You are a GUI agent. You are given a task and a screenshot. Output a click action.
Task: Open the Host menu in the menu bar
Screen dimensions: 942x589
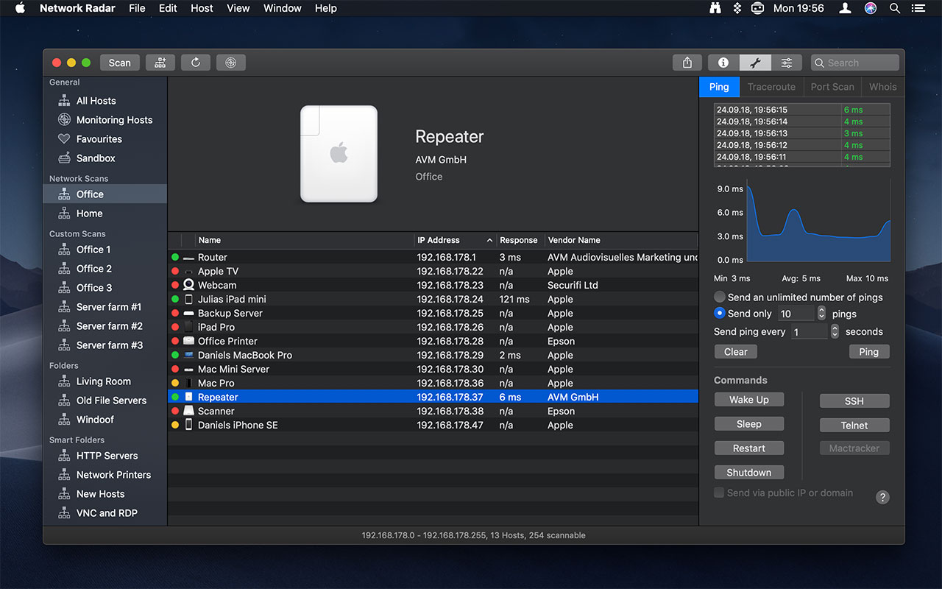point(202,8)
